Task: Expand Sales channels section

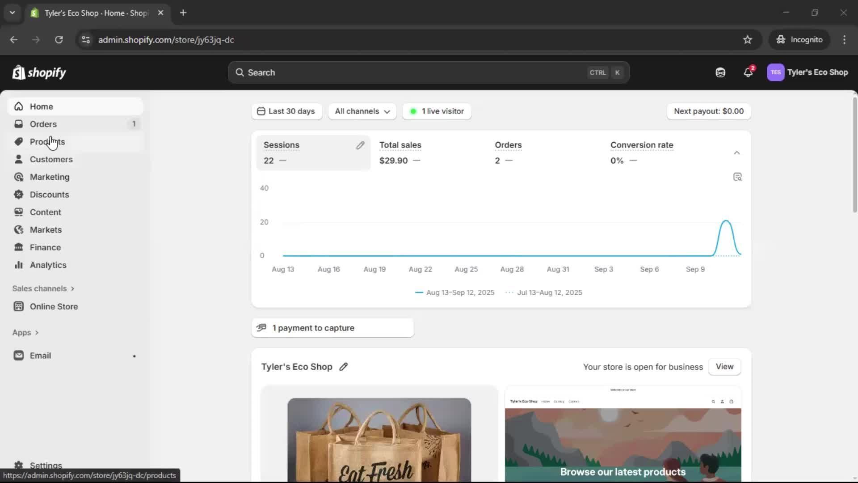Action: click(x=43, y=288)
